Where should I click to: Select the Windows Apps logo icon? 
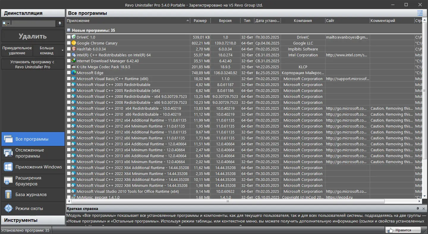click(8, 167)
